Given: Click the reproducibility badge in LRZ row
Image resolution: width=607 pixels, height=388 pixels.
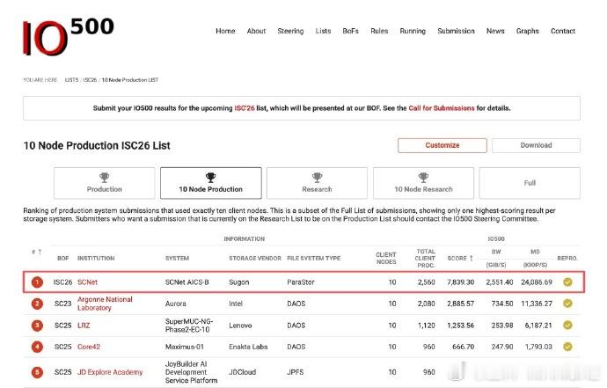Looking at the screenshot, I should tap(567, 326).
